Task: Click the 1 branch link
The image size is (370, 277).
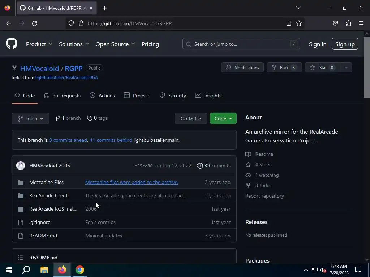Action: pyautogui.click(x=68, y=118)
